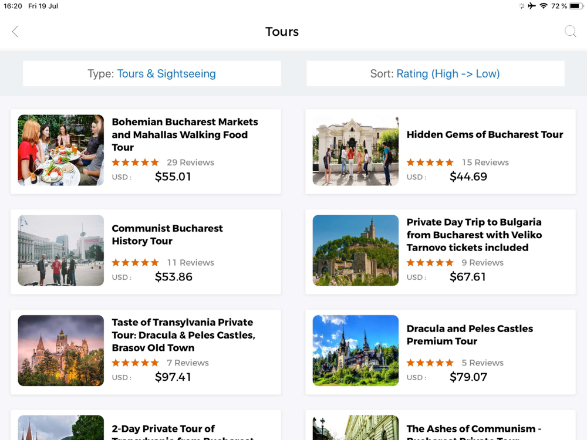Tap the Wi-Fi icon in status bar
This screenshot has height=440, width=587.
coord(544,6)
